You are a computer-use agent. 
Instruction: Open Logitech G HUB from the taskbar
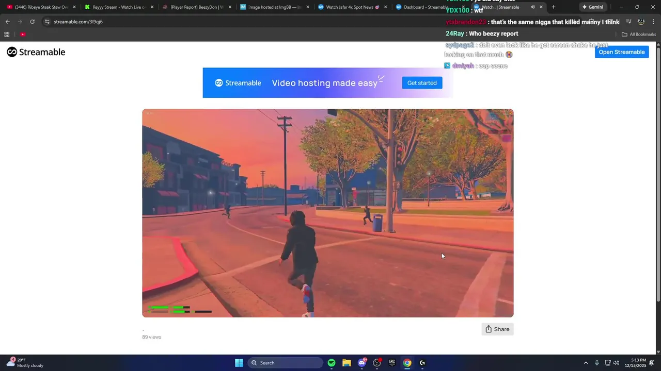pyautogui.click(x=422, y=363)
